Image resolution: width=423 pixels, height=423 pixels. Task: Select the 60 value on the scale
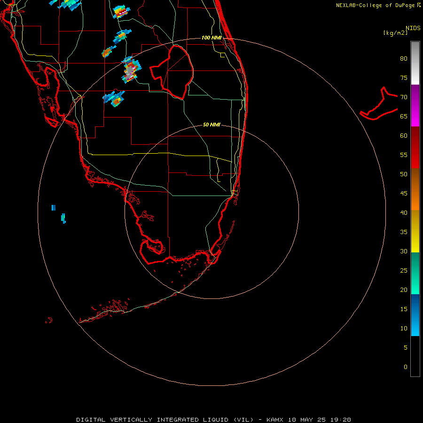[x=404, y=136]
